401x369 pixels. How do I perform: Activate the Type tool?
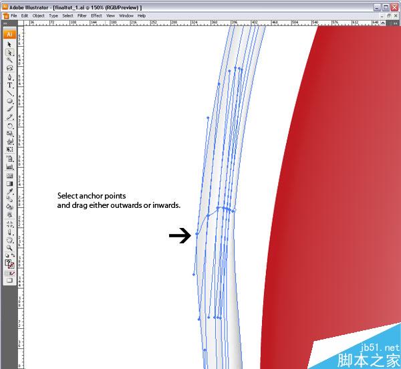pos(9,85)
